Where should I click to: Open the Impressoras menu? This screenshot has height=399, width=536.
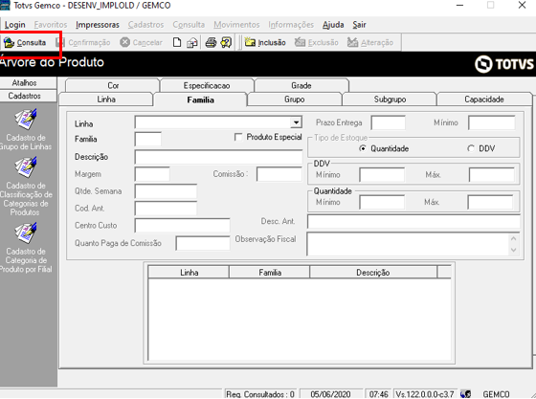tap(98, 25)
